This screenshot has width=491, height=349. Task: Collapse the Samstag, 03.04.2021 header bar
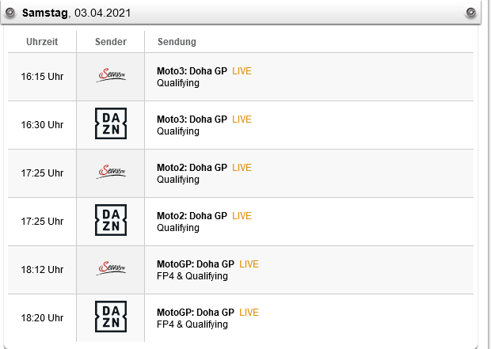pos(241,13)
